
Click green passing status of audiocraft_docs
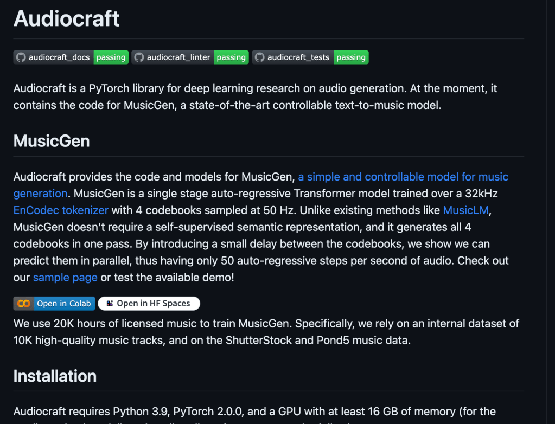111,57
